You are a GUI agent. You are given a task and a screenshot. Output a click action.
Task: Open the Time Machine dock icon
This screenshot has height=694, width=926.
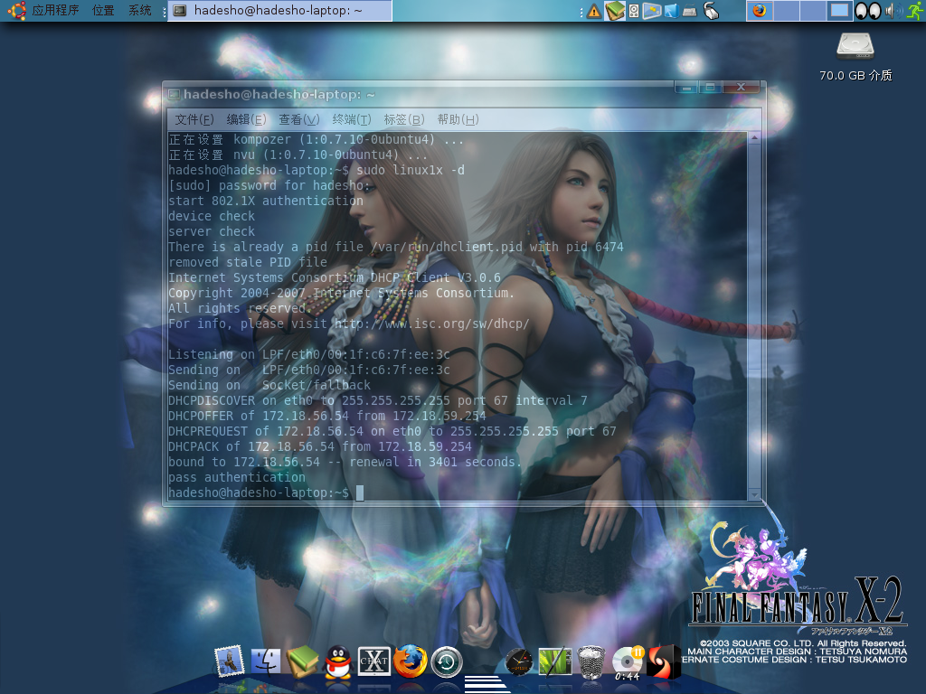447,662
